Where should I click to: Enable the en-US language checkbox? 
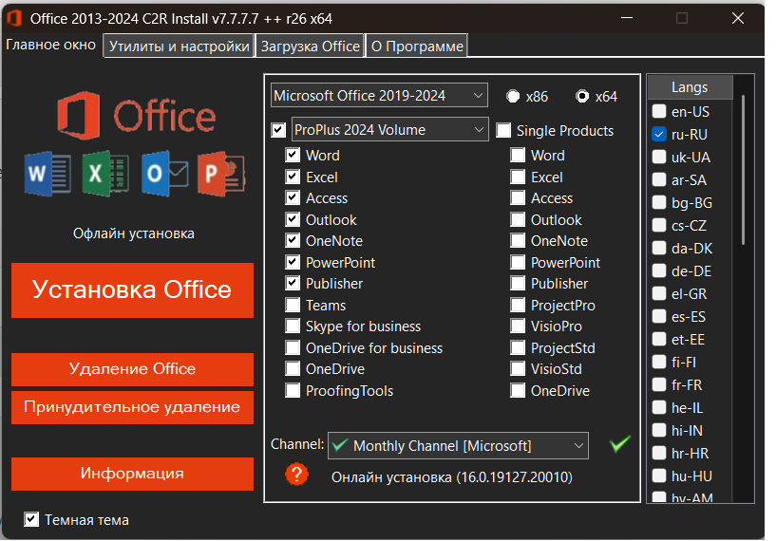point(659,112)
